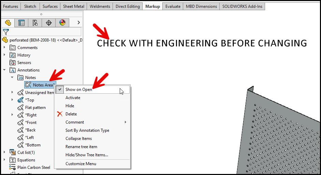The width and height of the screenshot is (321, 175).
Task: Open the FeatureManager design tree tab icon
Action: click(8, 23)
